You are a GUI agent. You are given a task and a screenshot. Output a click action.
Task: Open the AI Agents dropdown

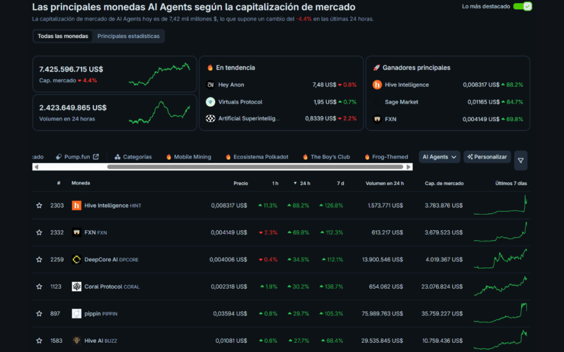(439, 157)
